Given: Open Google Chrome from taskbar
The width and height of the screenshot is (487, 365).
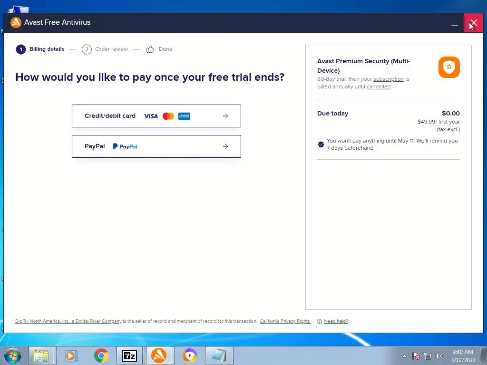Looking at the screenshot, I should [x=101, y=355].
